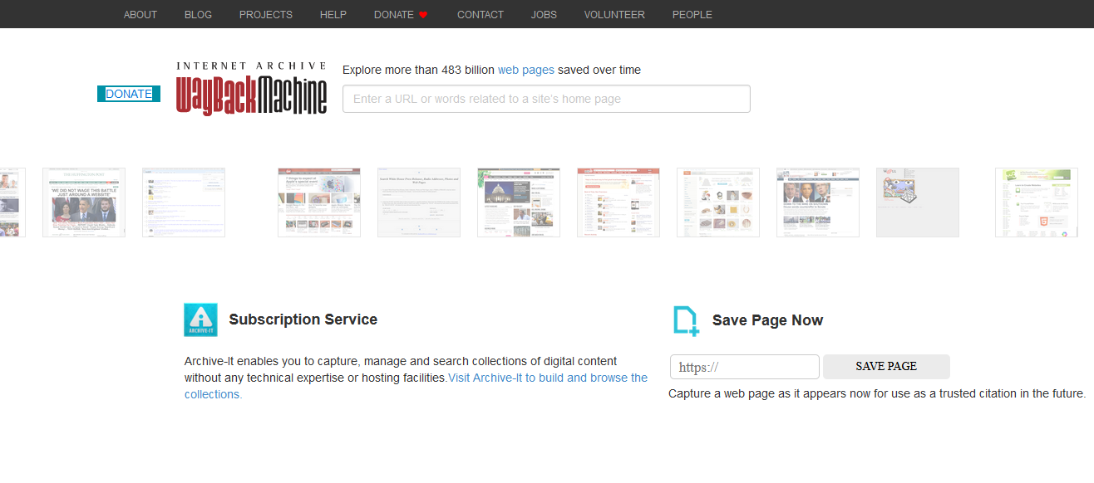Open PROJECTS in the top navigation
This screenshot has height=483, width=1094.
tap(266, 14)
